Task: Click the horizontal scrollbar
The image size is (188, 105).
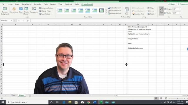Action: (150, 95)
